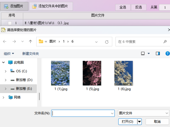
Task: Go back with the left arrow icon
Action: coord(5,41)
